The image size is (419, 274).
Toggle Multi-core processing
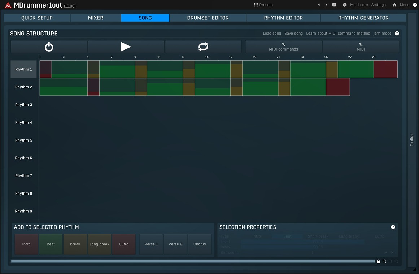pos(359,5)
